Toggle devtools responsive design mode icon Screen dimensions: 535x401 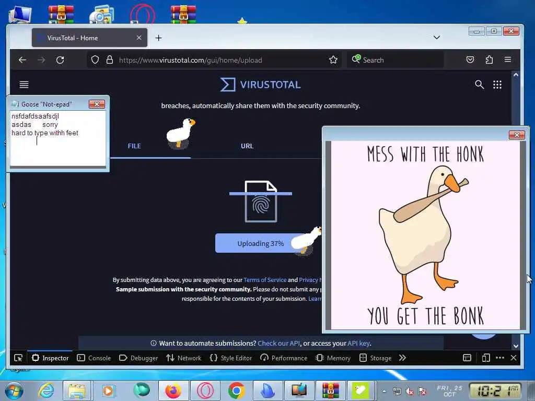click(486, 358)
